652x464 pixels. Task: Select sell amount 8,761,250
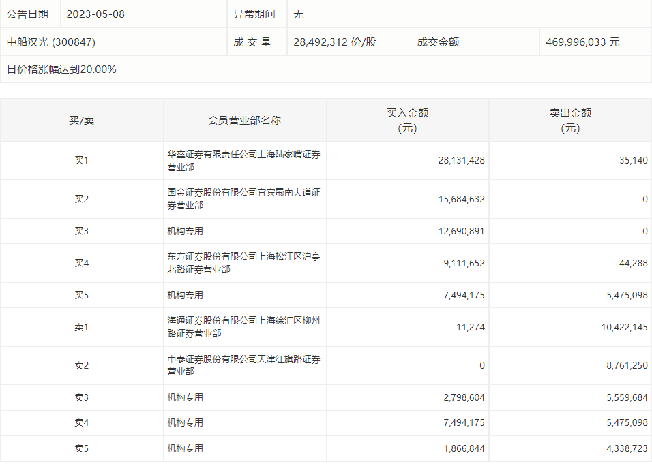627,366
